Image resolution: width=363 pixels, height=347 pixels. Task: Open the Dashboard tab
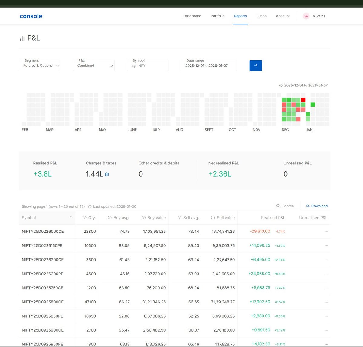click(x=192, y=16)
